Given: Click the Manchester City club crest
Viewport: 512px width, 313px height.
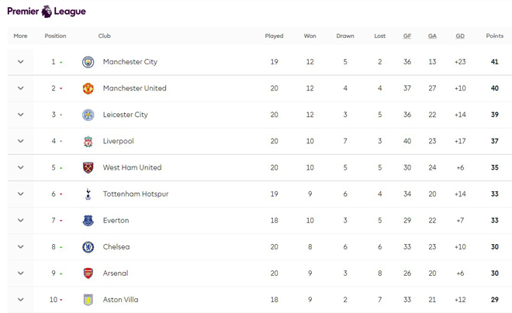Looking at the screenshot, I should click(x=88, y=62).
